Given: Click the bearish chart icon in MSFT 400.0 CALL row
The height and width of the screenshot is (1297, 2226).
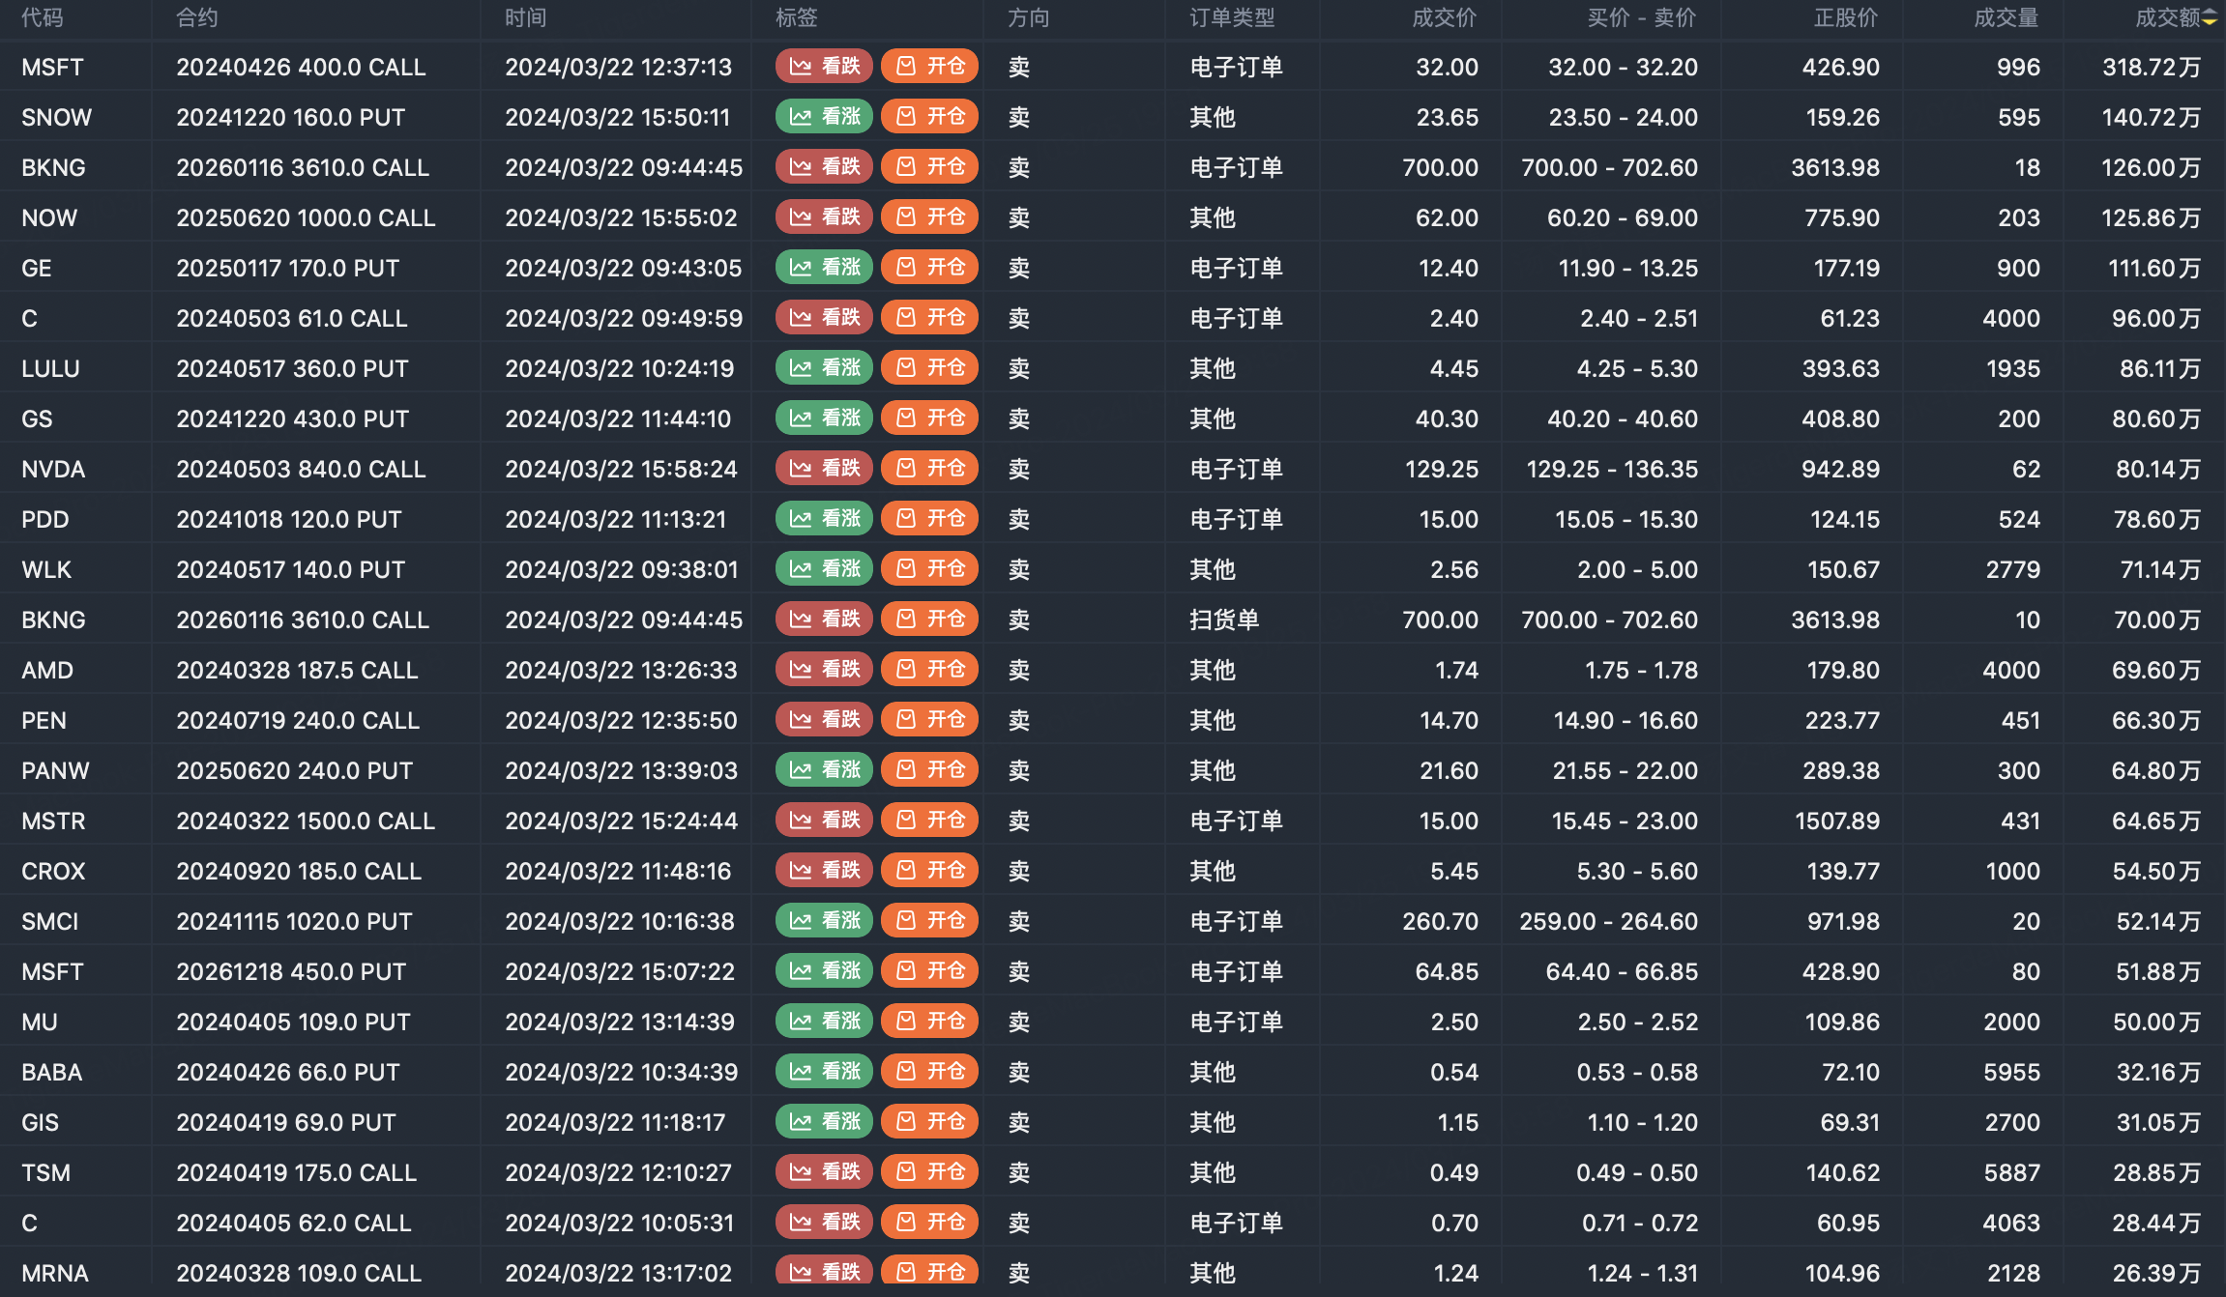Looking at the screenshot, I should (800, 67).
